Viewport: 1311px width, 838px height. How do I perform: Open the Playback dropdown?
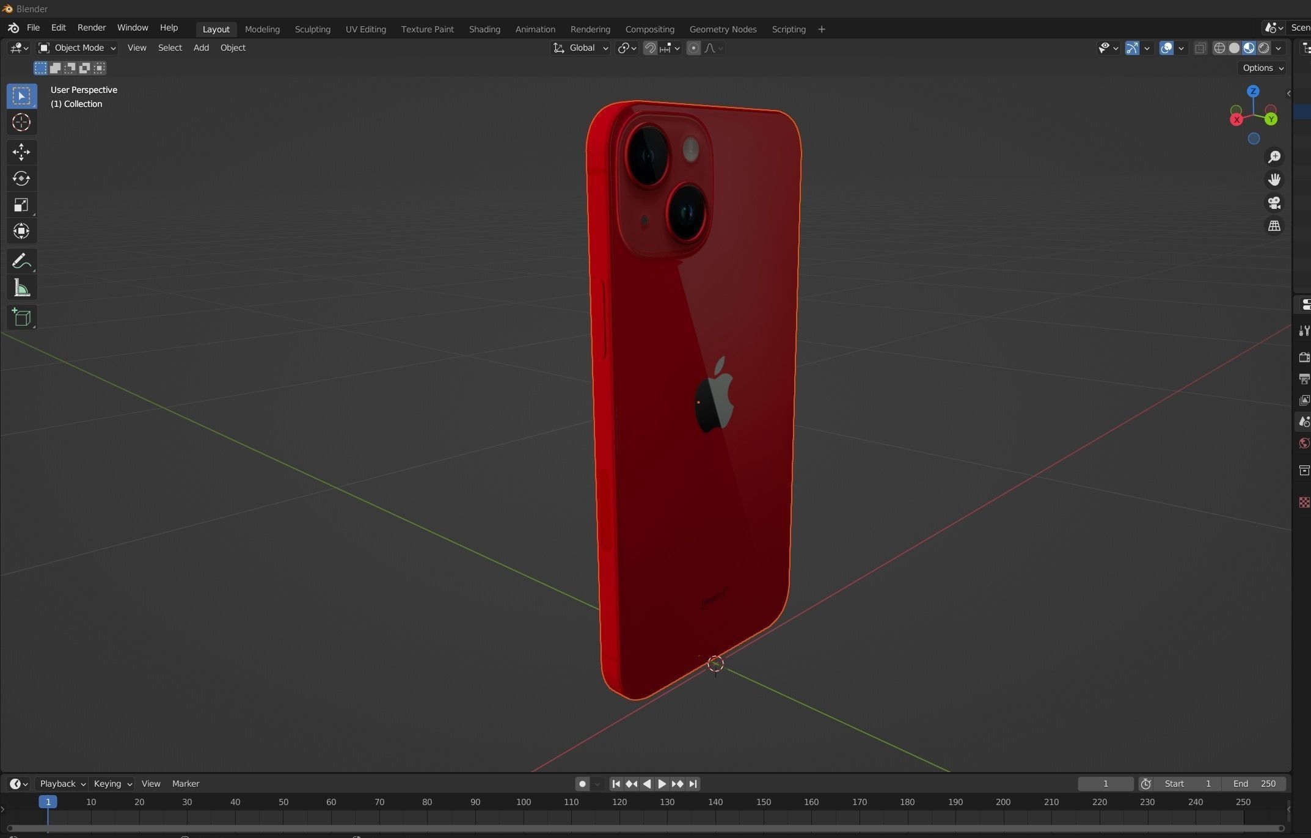tap(62, 784)
